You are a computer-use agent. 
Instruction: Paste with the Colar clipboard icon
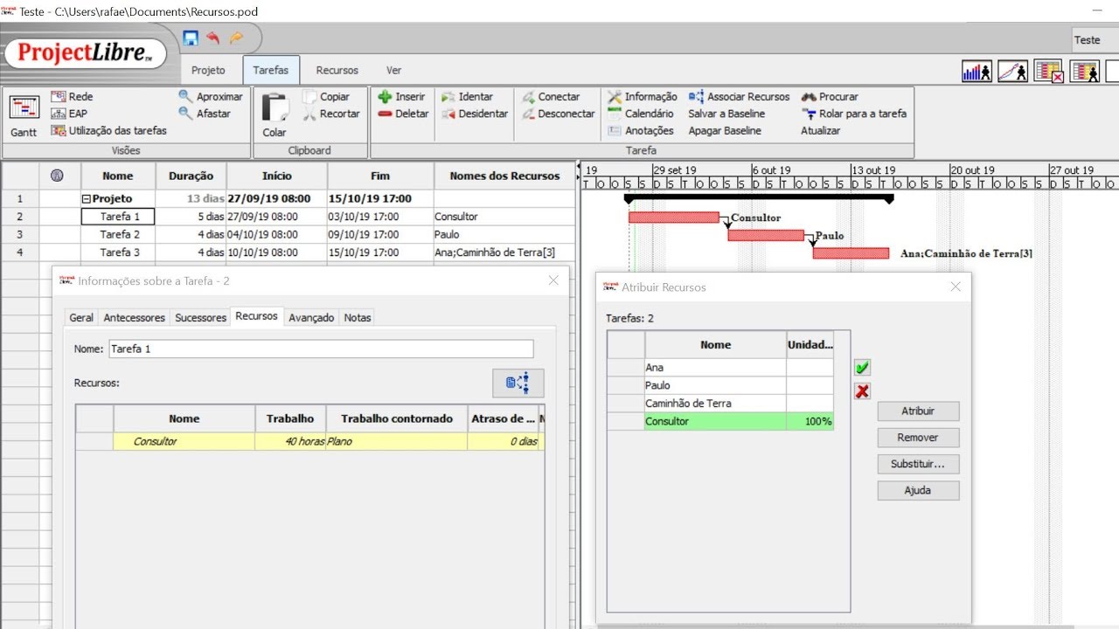coord(275,115)
